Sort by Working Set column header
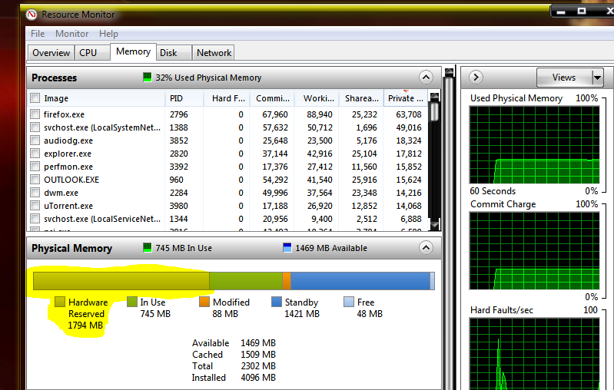614x390 pixels. point(317,98)
